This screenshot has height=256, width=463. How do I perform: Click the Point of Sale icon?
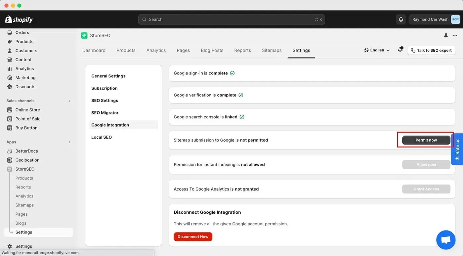click(10, 119)
